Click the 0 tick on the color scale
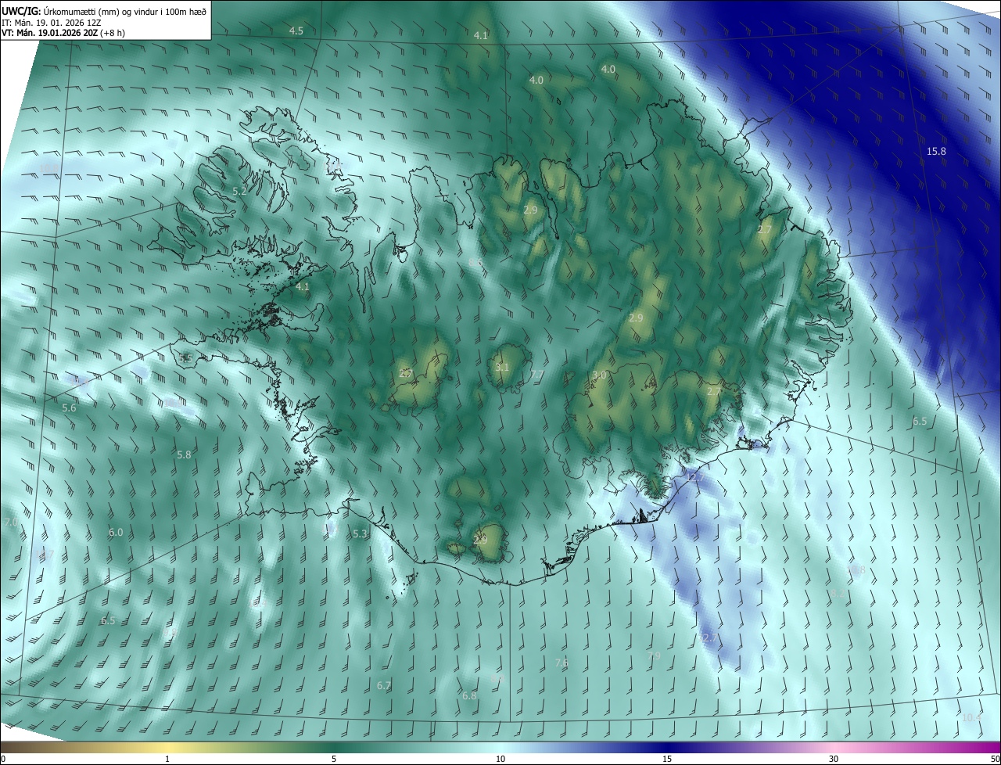Image resolution: width=1001 pixels, height=765 pixels. tap(3, 759)
